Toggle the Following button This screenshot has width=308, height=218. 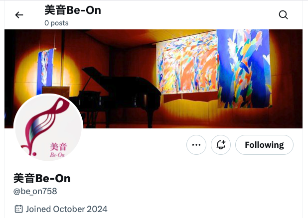coord(264,145)
